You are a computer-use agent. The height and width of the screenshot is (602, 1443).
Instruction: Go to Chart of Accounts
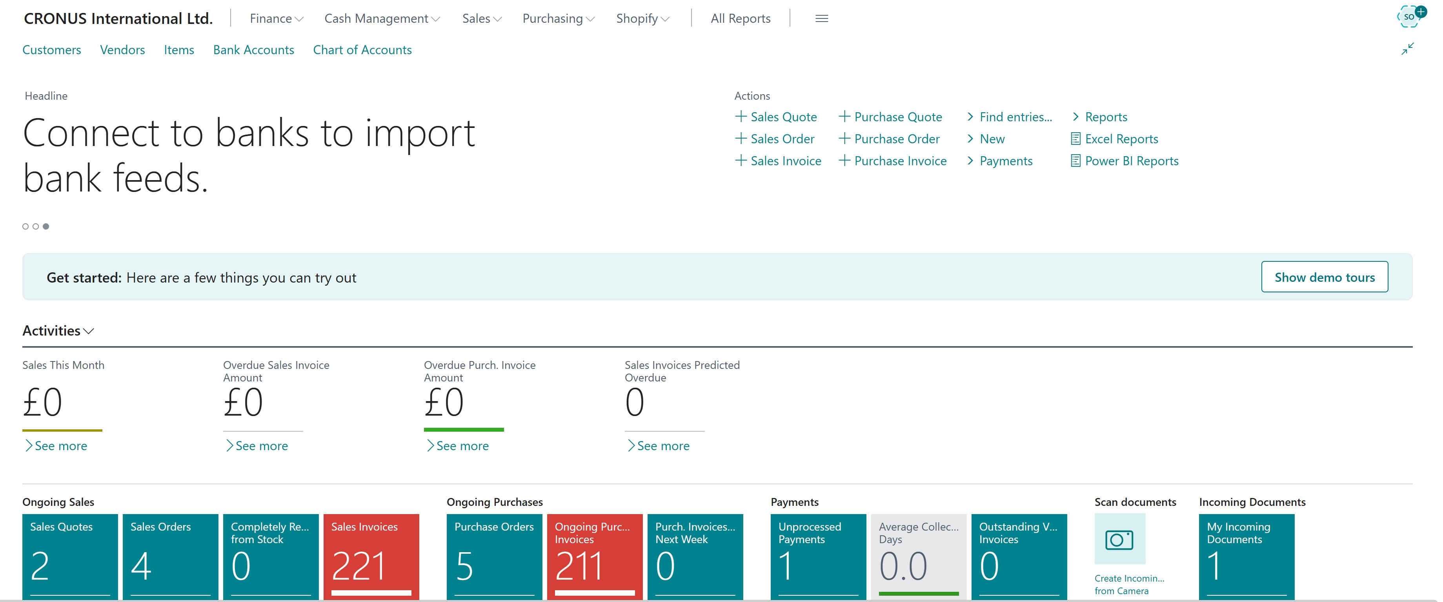[362, 50]
